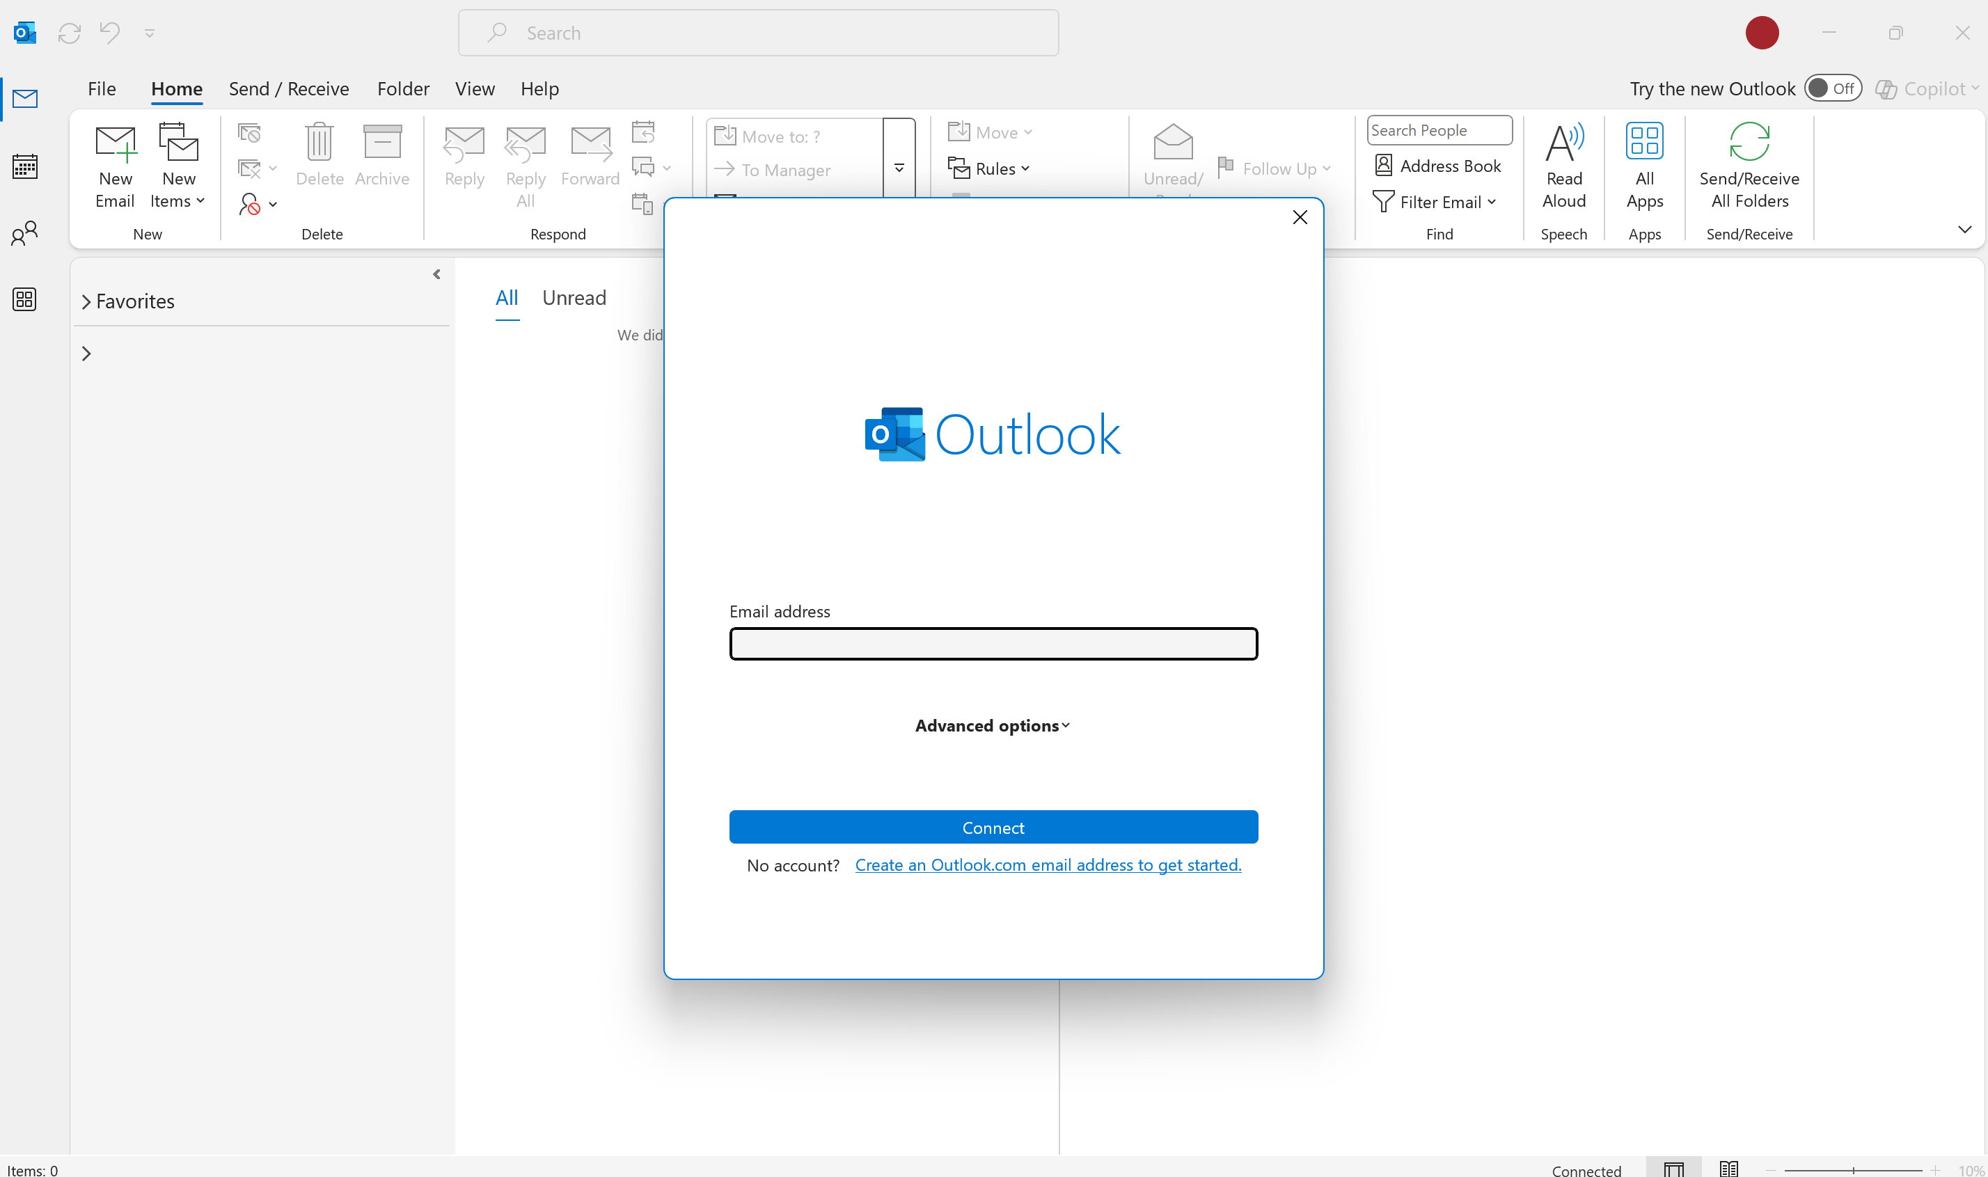Open the Create an Outlook.com email address link
1988x1177 pixels.
point(1048,865)
